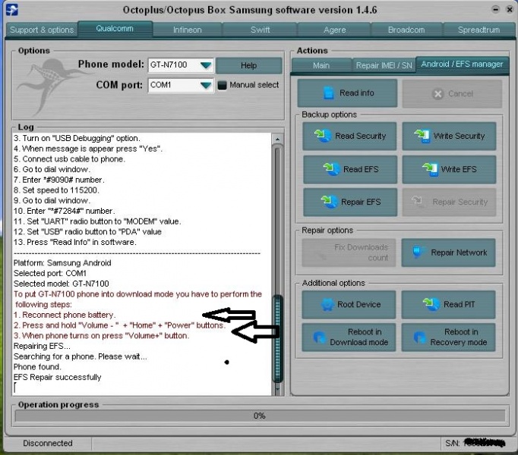This screenshot has width=518, height=455.
Task: Click the Operation progress bar at 0%
Action: [260, 416]
